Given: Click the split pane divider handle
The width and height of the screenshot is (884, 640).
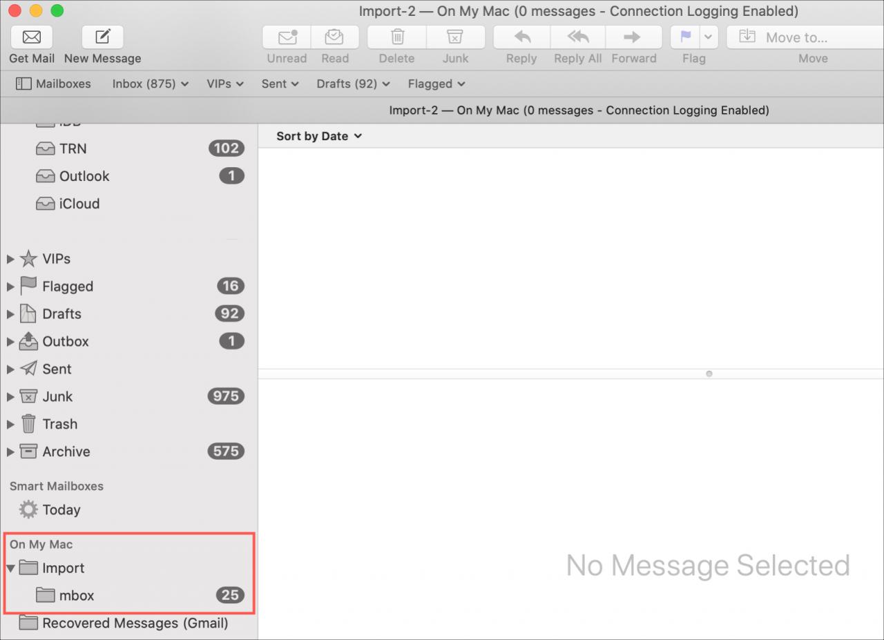Looking at the screenshot, I should click(x=709, y=374).
